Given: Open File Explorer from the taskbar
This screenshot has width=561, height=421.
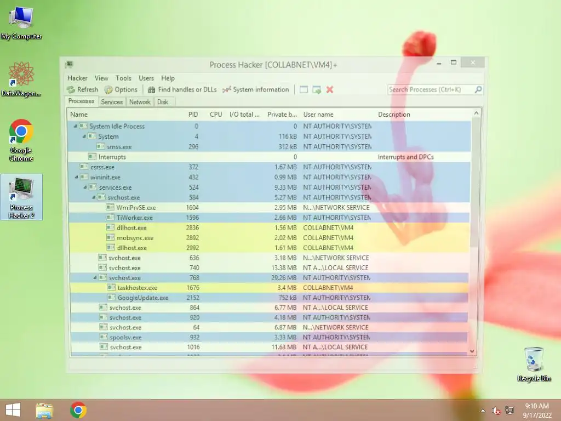Looking at the screenshot, I should 44,410.
